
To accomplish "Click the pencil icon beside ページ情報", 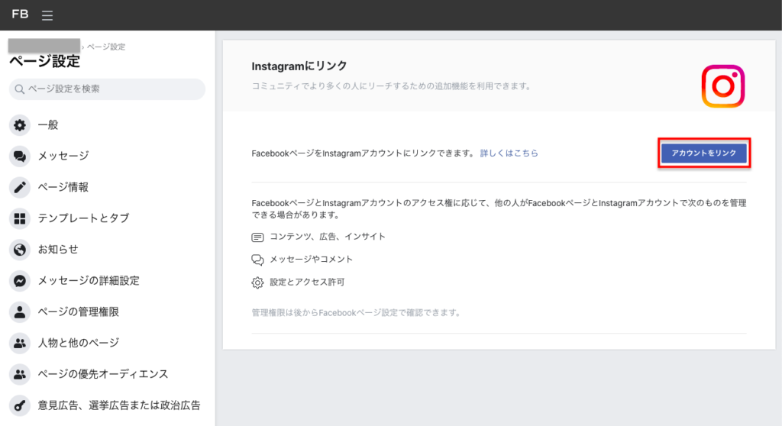I will click(x=20, y=187).
